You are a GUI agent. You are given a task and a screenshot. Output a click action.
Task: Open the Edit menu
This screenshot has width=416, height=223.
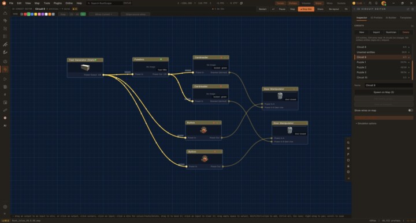20,3
